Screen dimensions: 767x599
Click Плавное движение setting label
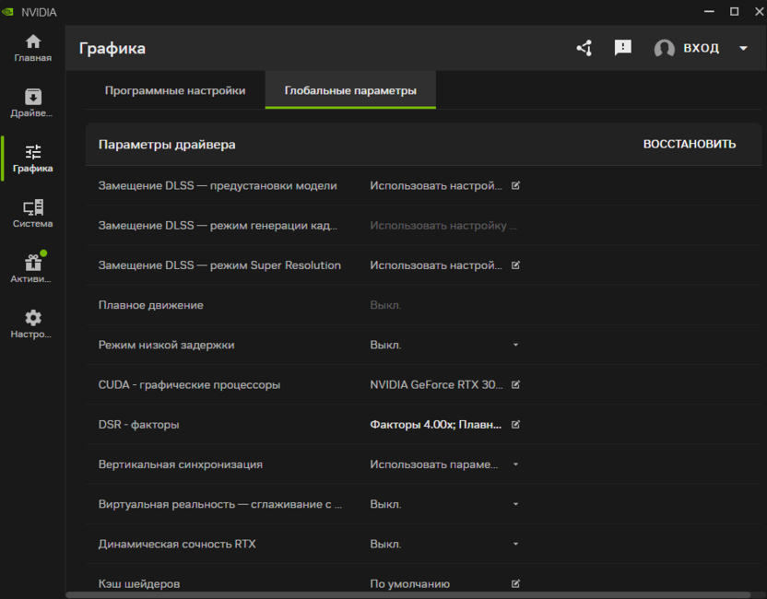(x=150, y=305)
